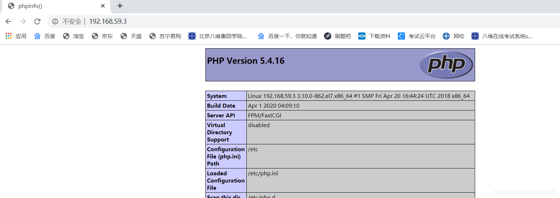
Task: Open the 下载资料 bookmark
Action: point(374,36)
